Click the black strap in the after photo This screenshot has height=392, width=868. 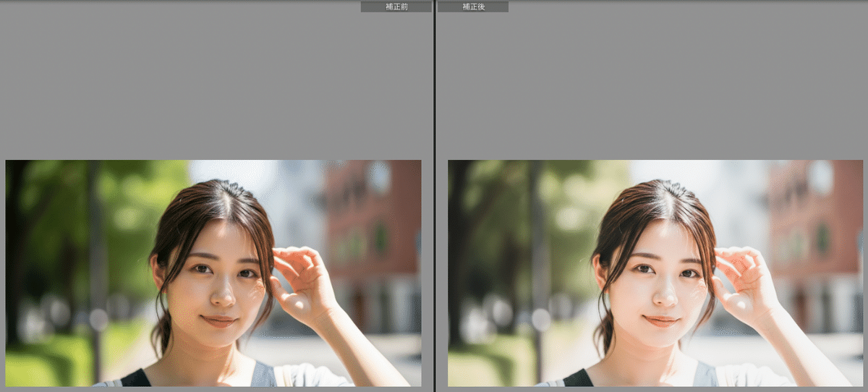click(578, 378)
